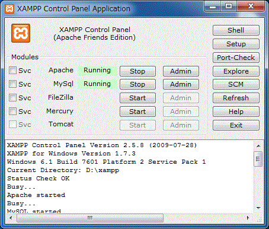Click the XAMPP title bar icon
The width and height of the screenshot is (269, 229).
(9, 9)
